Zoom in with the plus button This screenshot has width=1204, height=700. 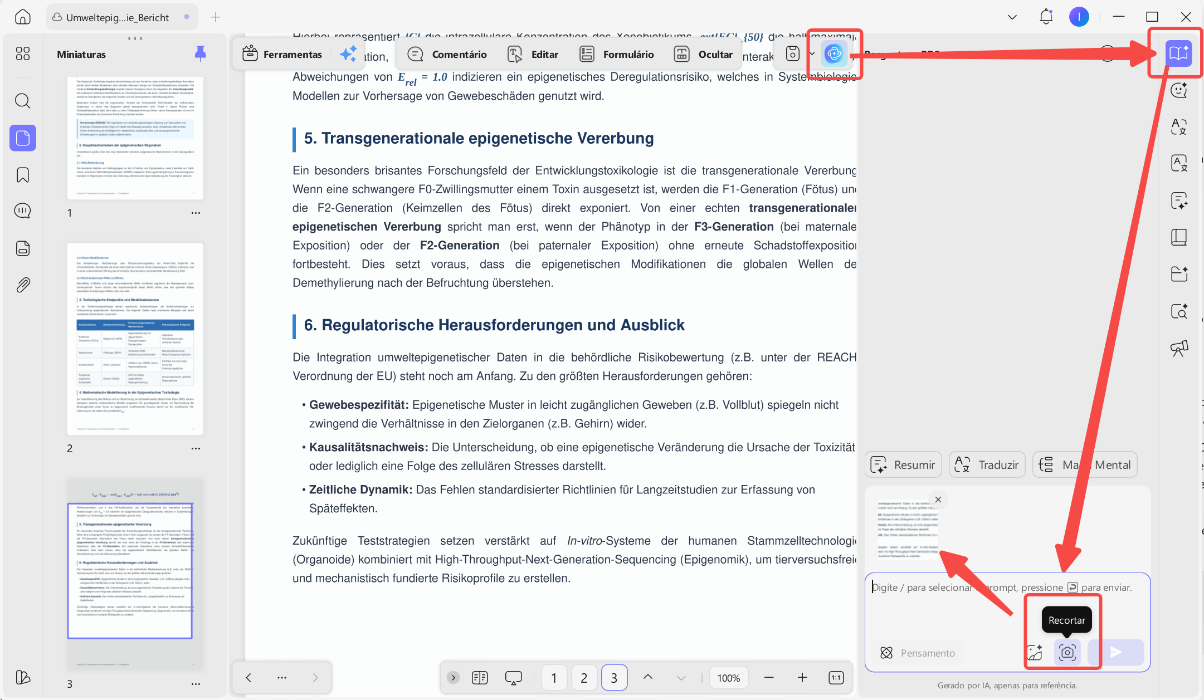(802, 677)
